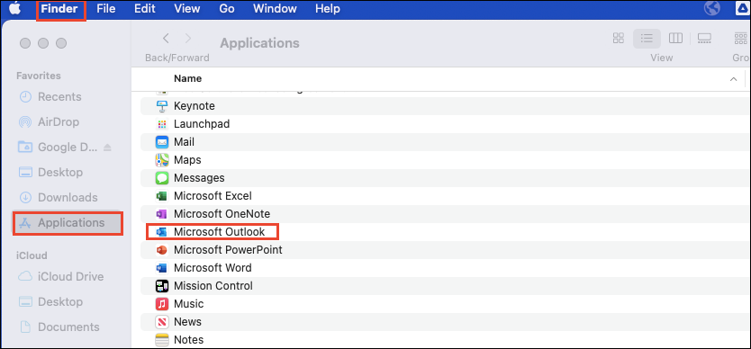The height and width of the screenshot is (349, 751).
Task: Select the Keynote name text
Action: coord(194,106)
